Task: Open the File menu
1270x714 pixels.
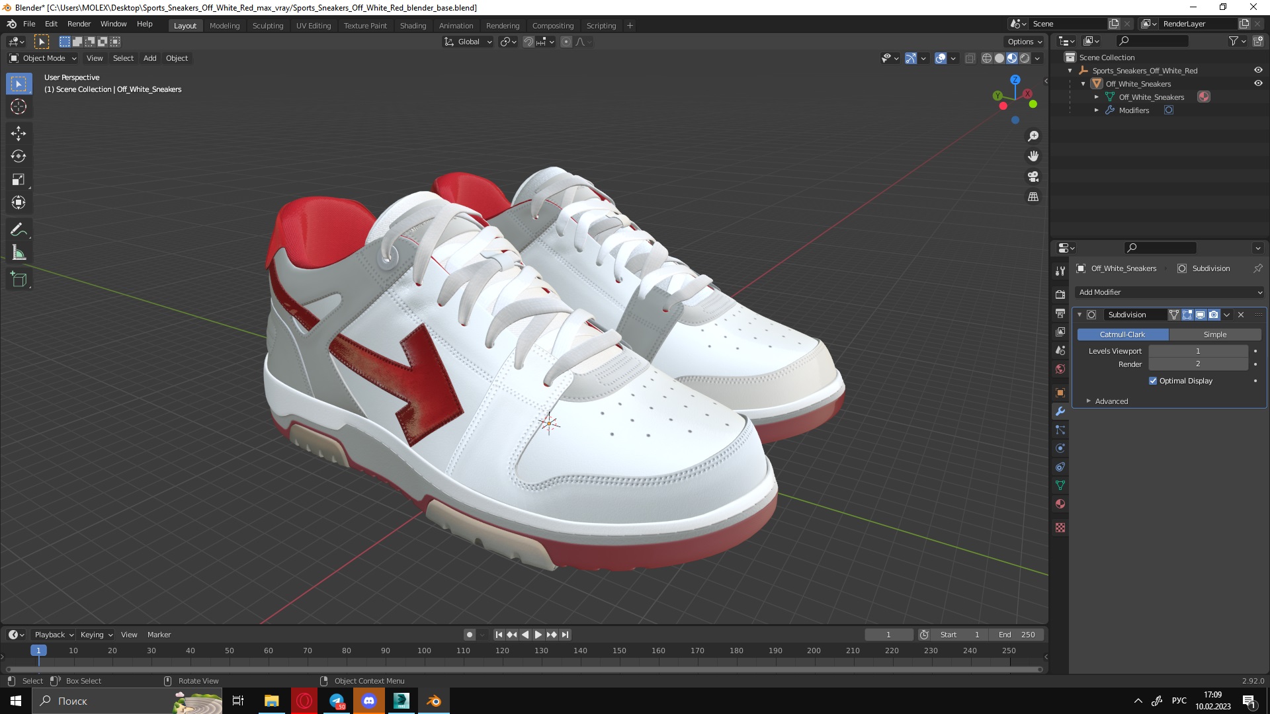Action: pos(29,24)
